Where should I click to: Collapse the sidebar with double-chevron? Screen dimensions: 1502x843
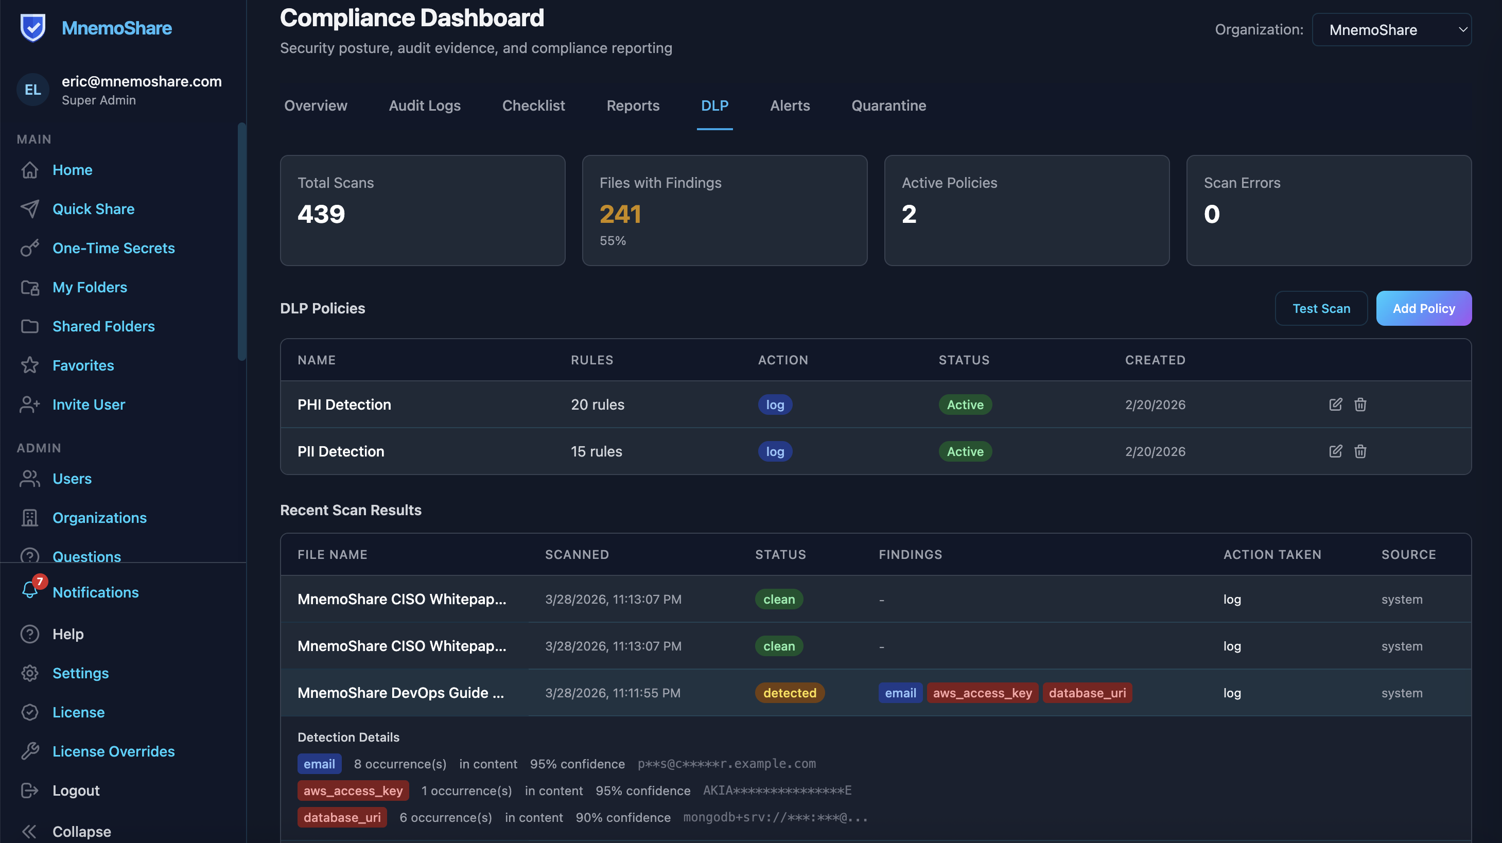click(30, 831)
